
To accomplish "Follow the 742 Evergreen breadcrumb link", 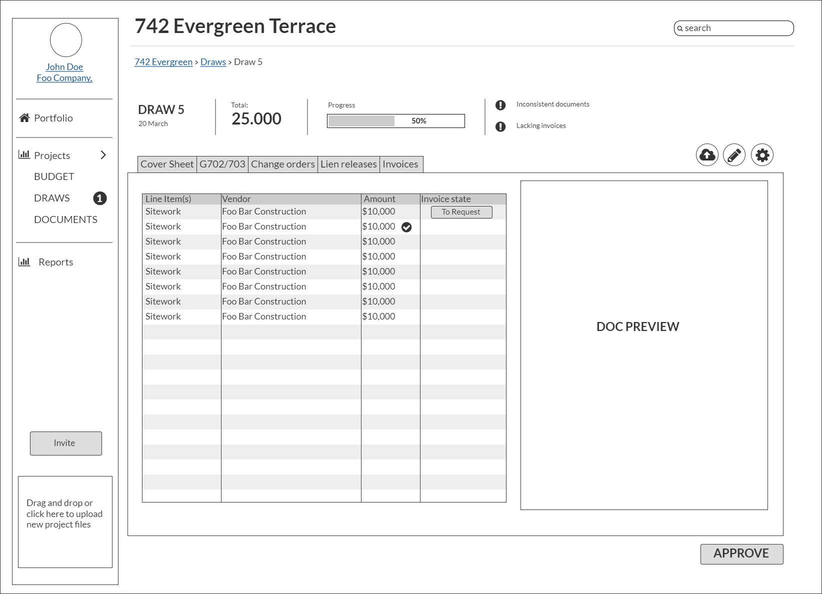I will click(x=163, y=62).
